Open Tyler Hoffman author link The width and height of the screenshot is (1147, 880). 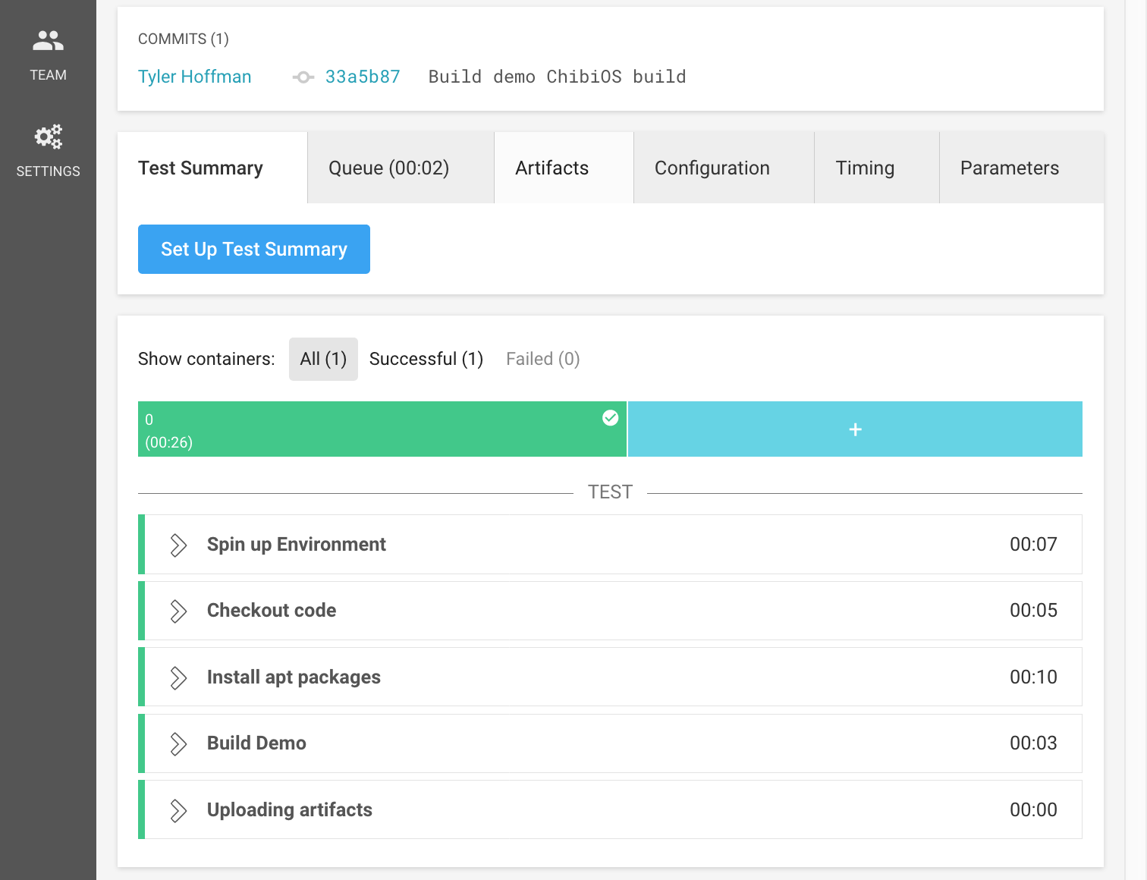[x=194, y=77]
